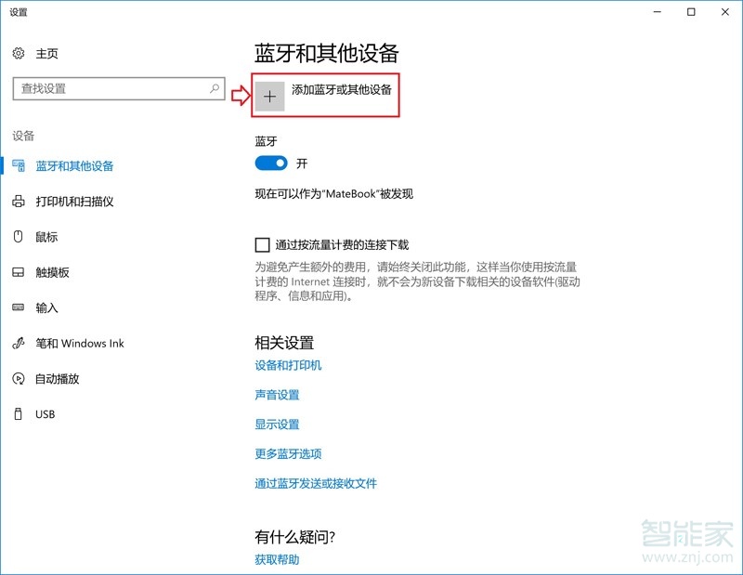打开自动播放设置图标
This screenshot has height=575, width=743.
[17, 379]
